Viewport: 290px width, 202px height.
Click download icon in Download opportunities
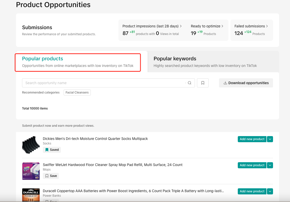[x=225, y=83]
